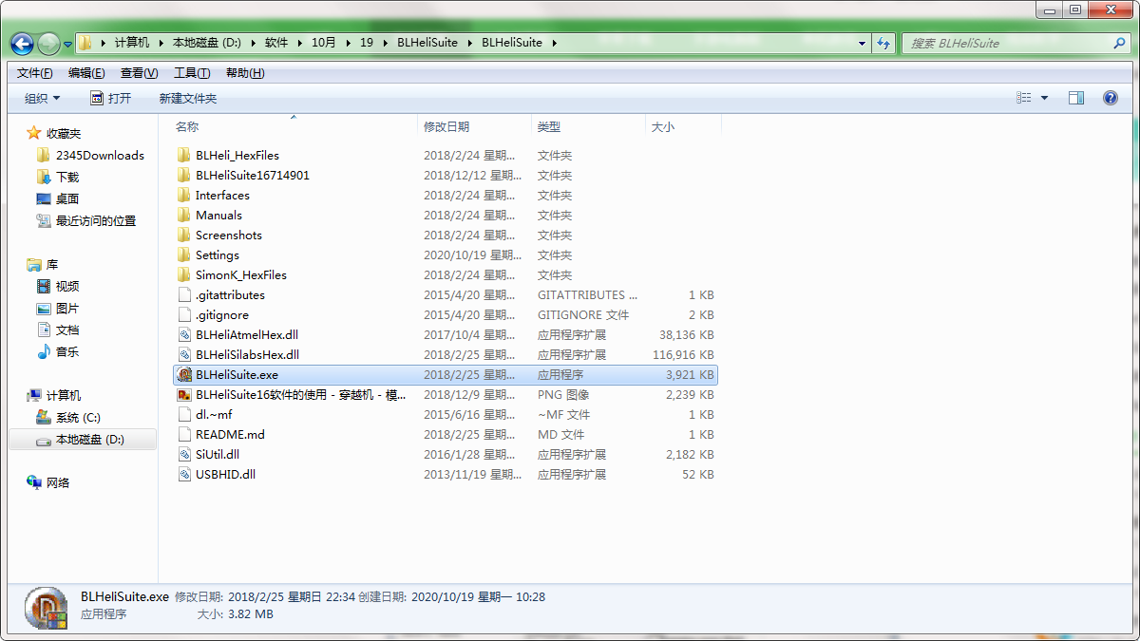Expand the arrow after 计算机 in breadcrumb
1140x641 pixels.
point(160,43)
